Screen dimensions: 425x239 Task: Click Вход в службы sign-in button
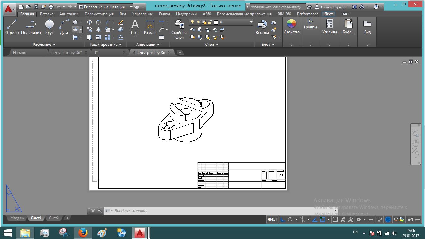pyautogui.click(x=334, y=7)
